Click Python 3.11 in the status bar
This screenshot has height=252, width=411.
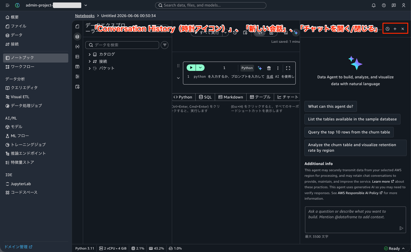pyautogui.click(x=85, y=248)
